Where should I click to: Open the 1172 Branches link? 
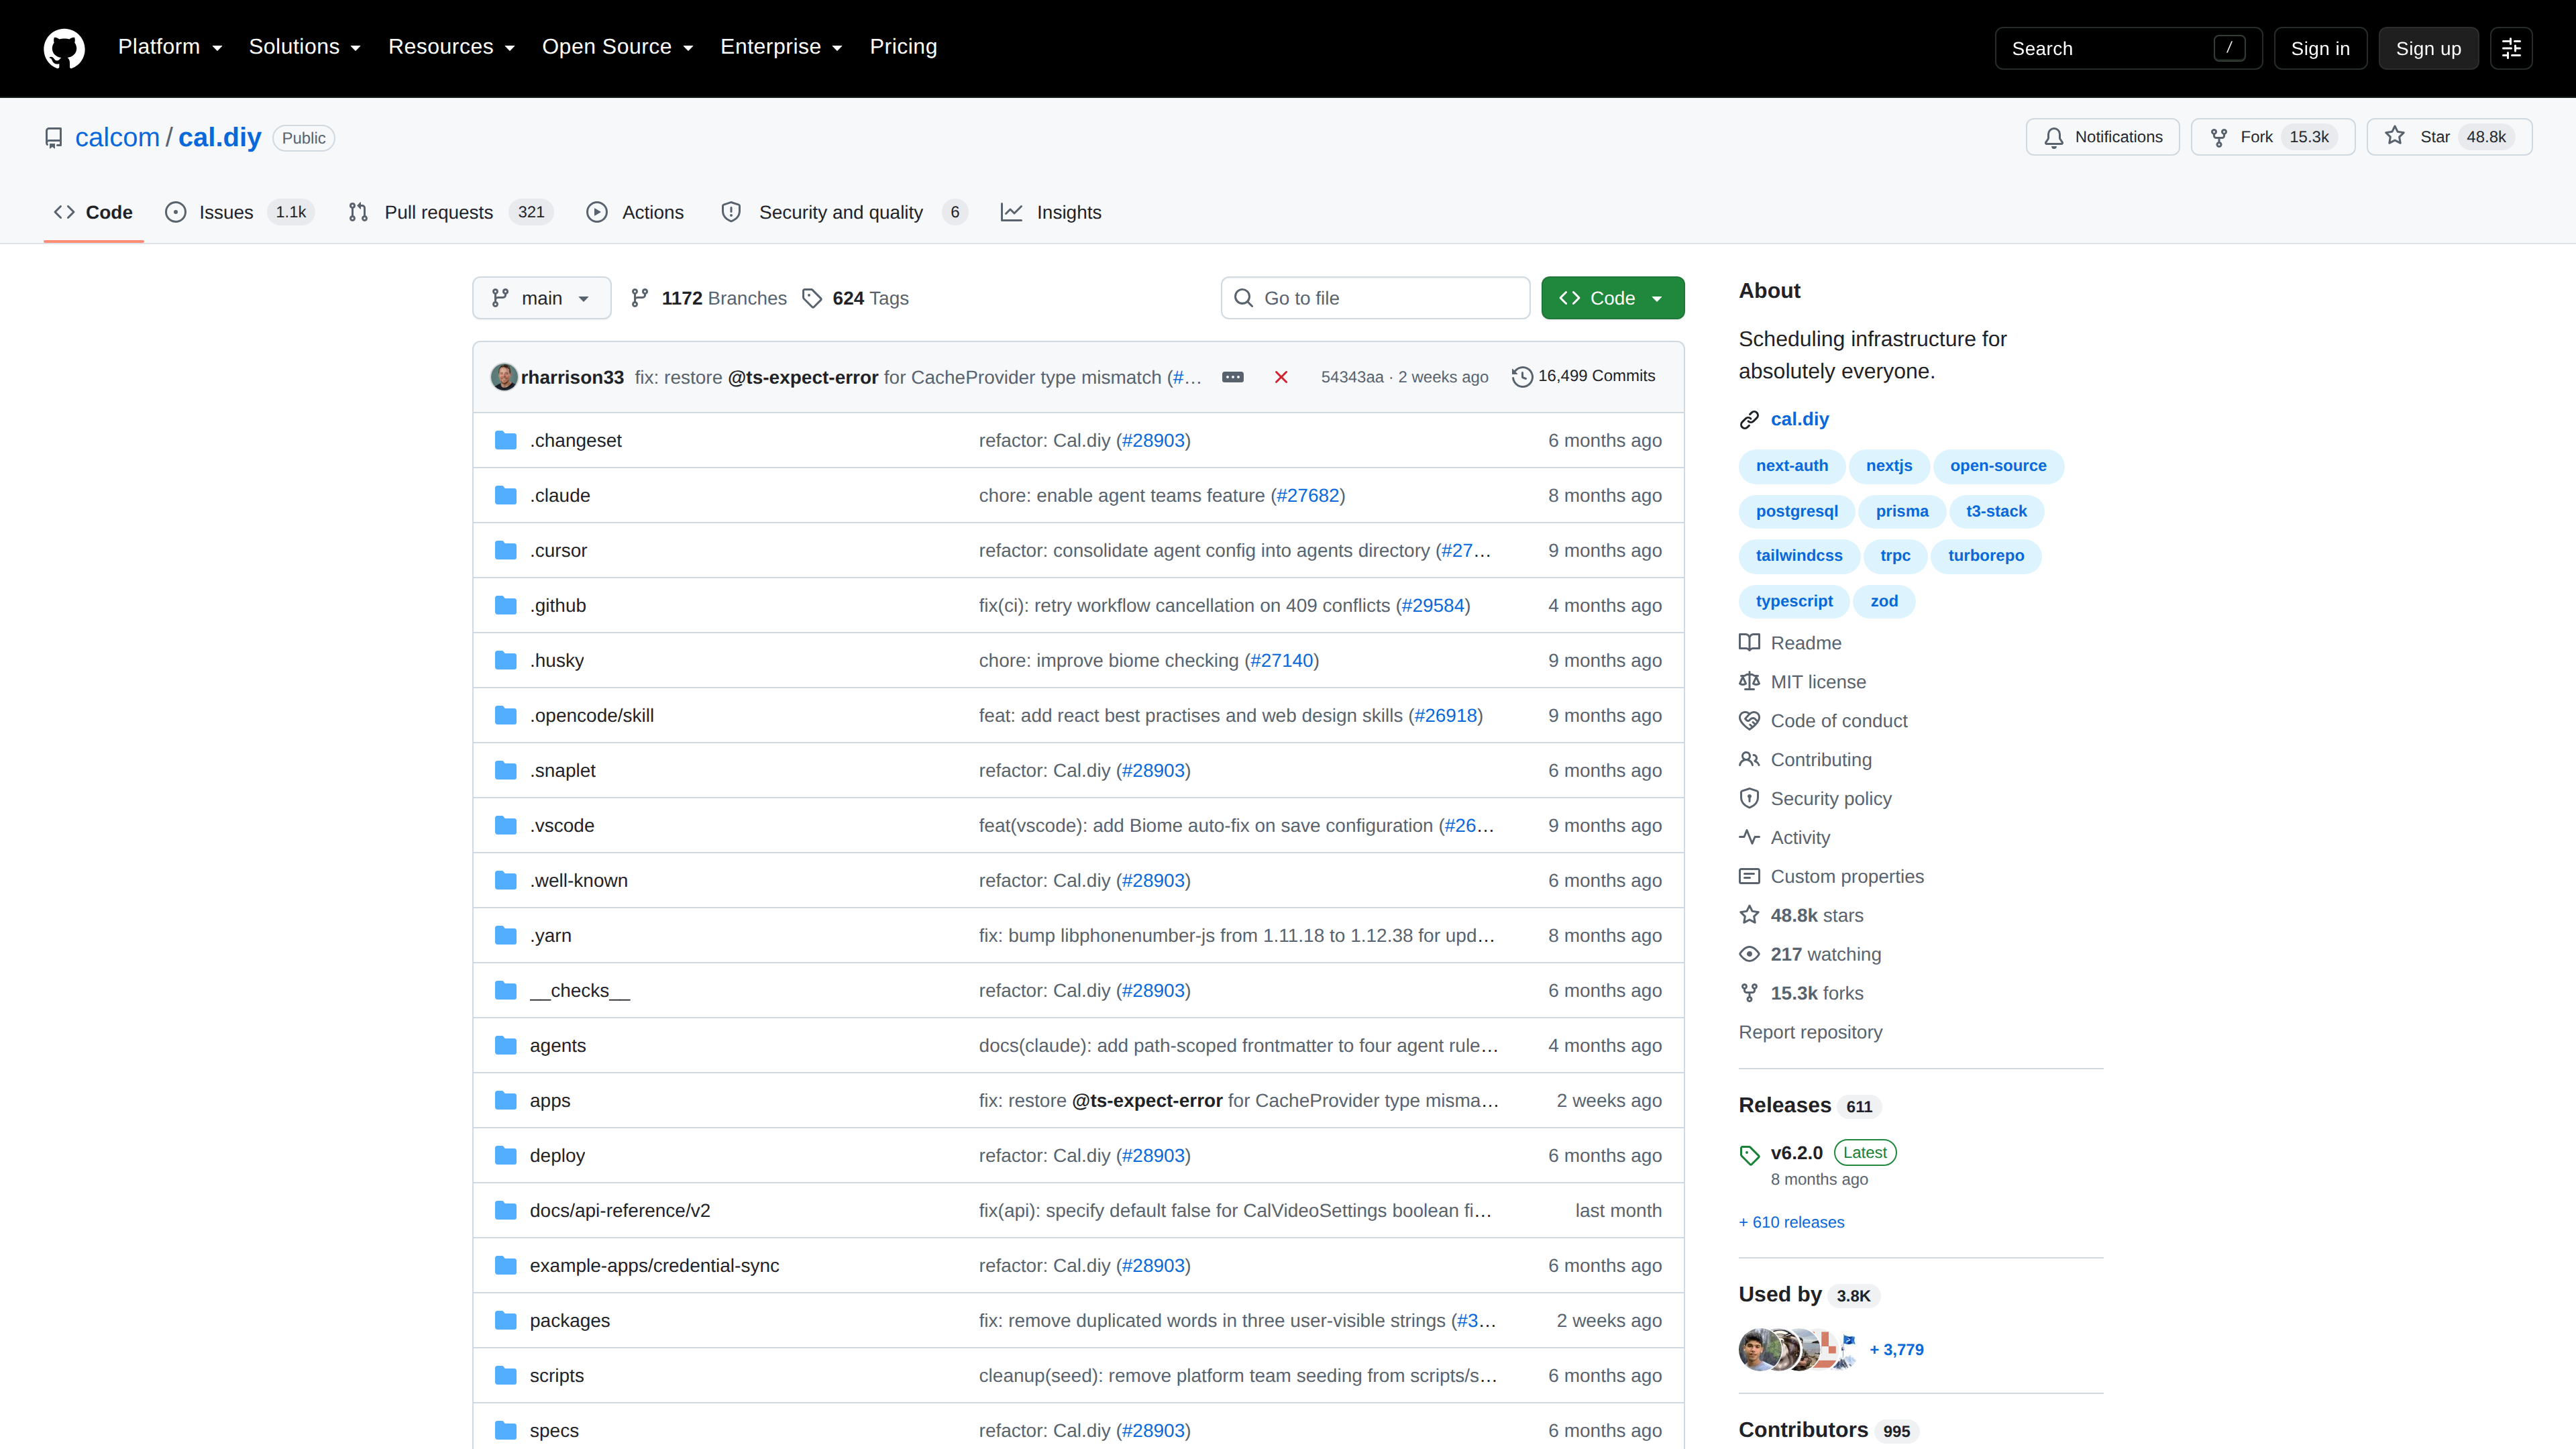tap(709, 298)
